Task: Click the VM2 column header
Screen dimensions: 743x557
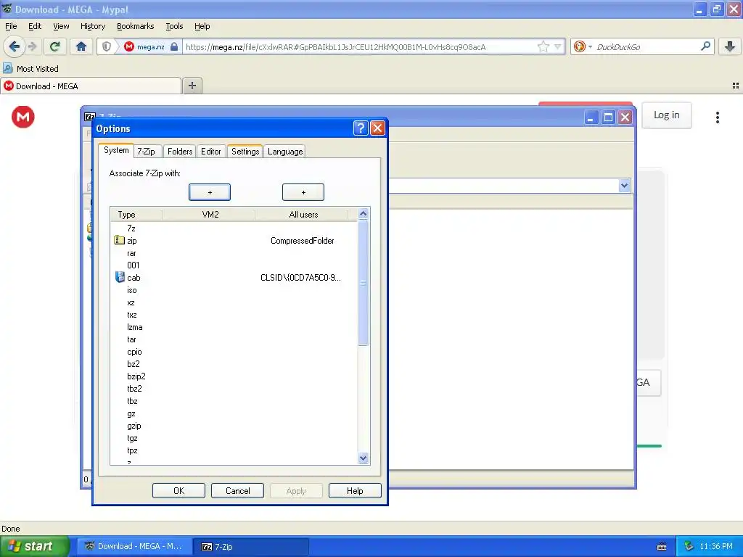Action: click(x=209, y=215)
